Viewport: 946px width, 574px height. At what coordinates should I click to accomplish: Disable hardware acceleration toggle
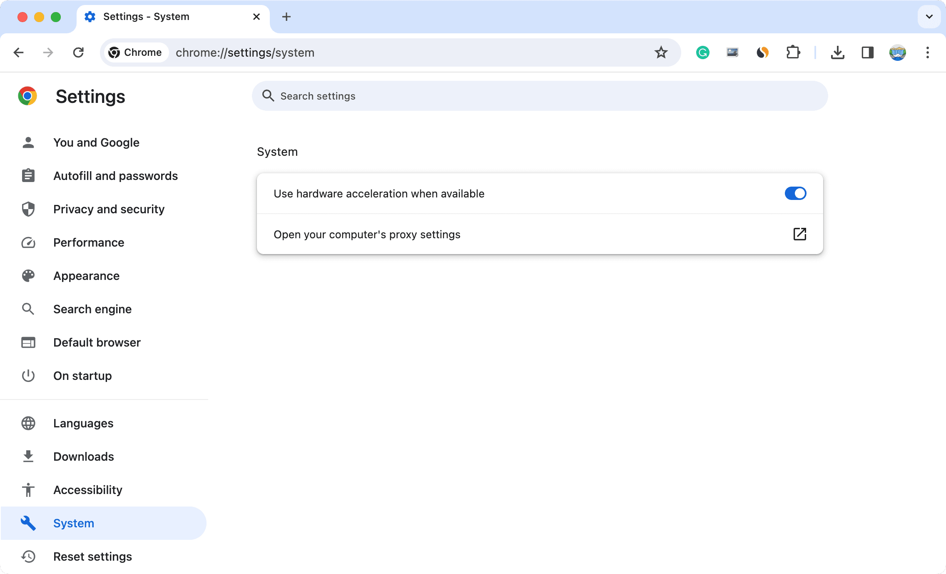[x=796, y=193]
